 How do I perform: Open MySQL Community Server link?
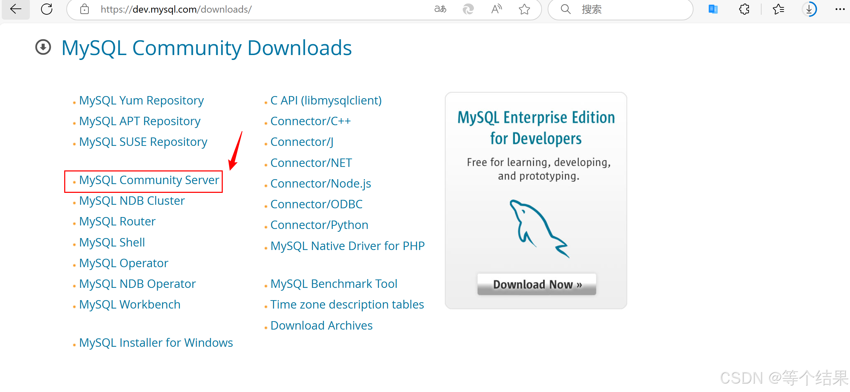(149, 180)
